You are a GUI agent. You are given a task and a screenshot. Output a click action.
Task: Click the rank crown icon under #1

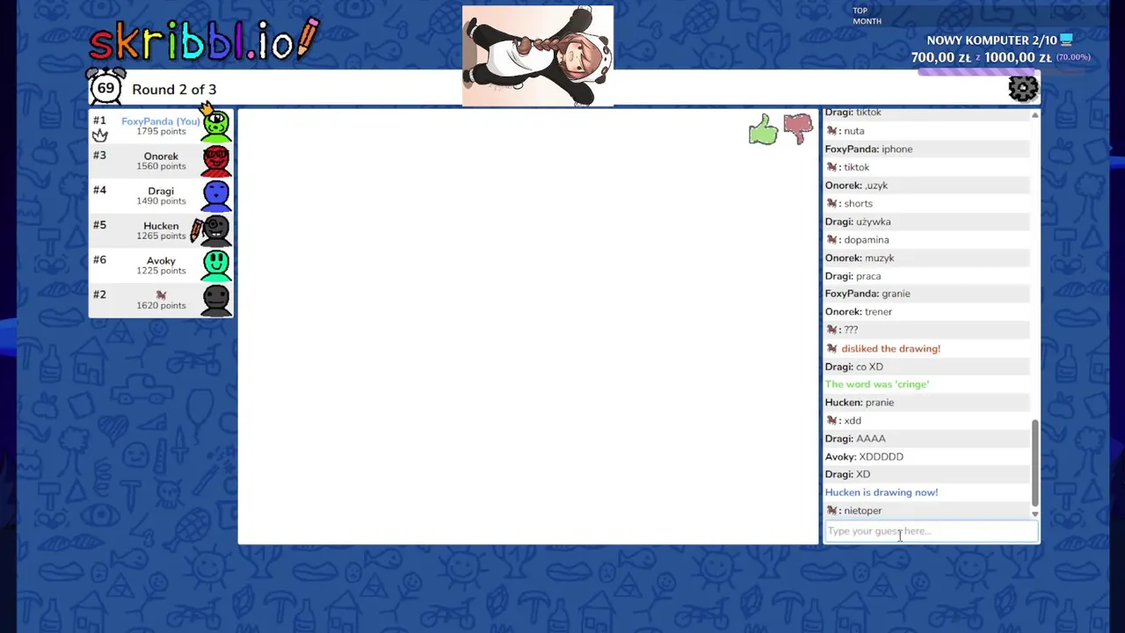point(100,135)
